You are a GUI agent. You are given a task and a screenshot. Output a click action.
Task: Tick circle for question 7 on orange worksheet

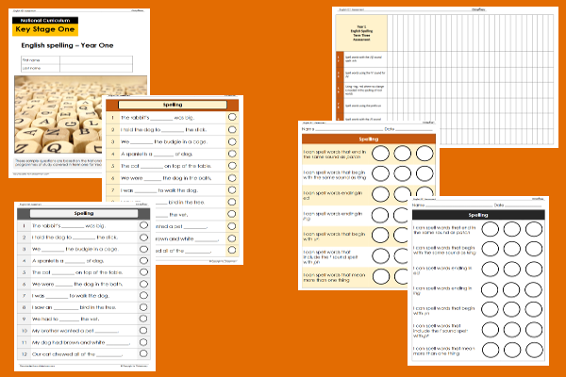pos(232,189)
